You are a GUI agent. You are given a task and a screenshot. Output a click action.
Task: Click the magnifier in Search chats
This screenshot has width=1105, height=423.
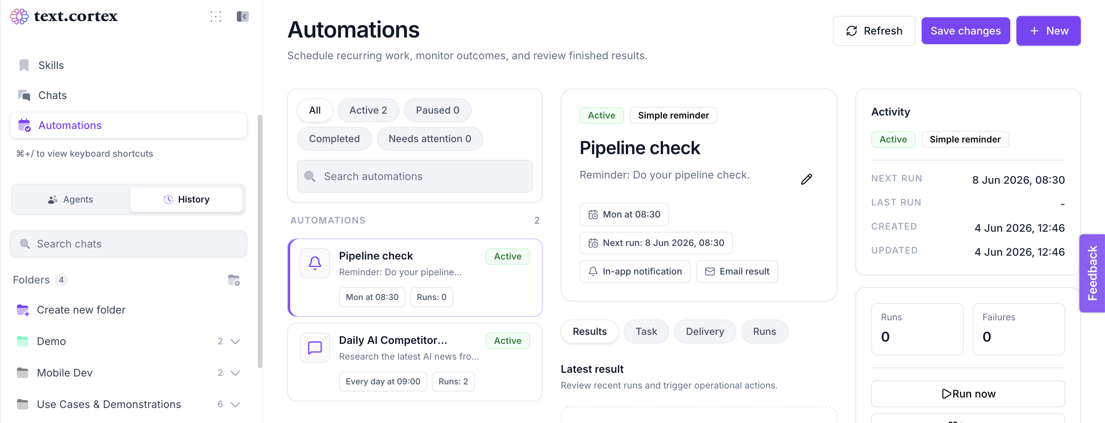(x=25, y=244)
